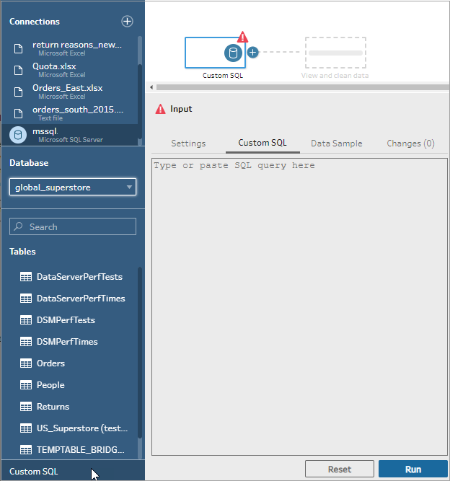Select the Quota.xlsx connection
Image resolution: width=450 pixels, height=481 pixels.
pyautogui.click(x=70, y=70)
